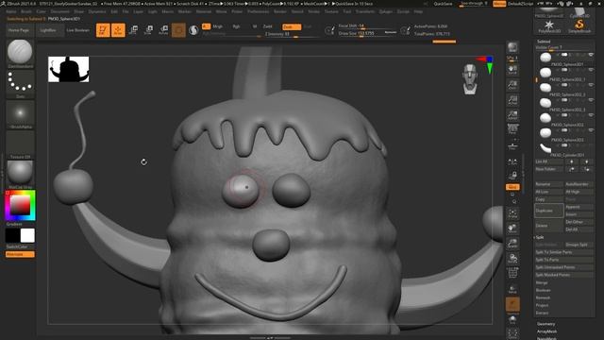The height and width of the screenshot is (340, 604).
Task: Click the Xpose icon at shelf bottom
Action: 512,333
